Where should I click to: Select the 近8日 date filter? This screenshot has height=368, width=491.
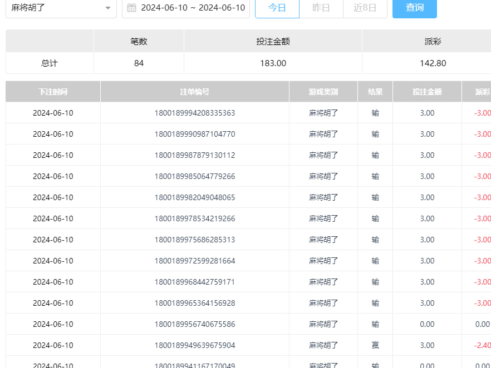pos(365,8)
